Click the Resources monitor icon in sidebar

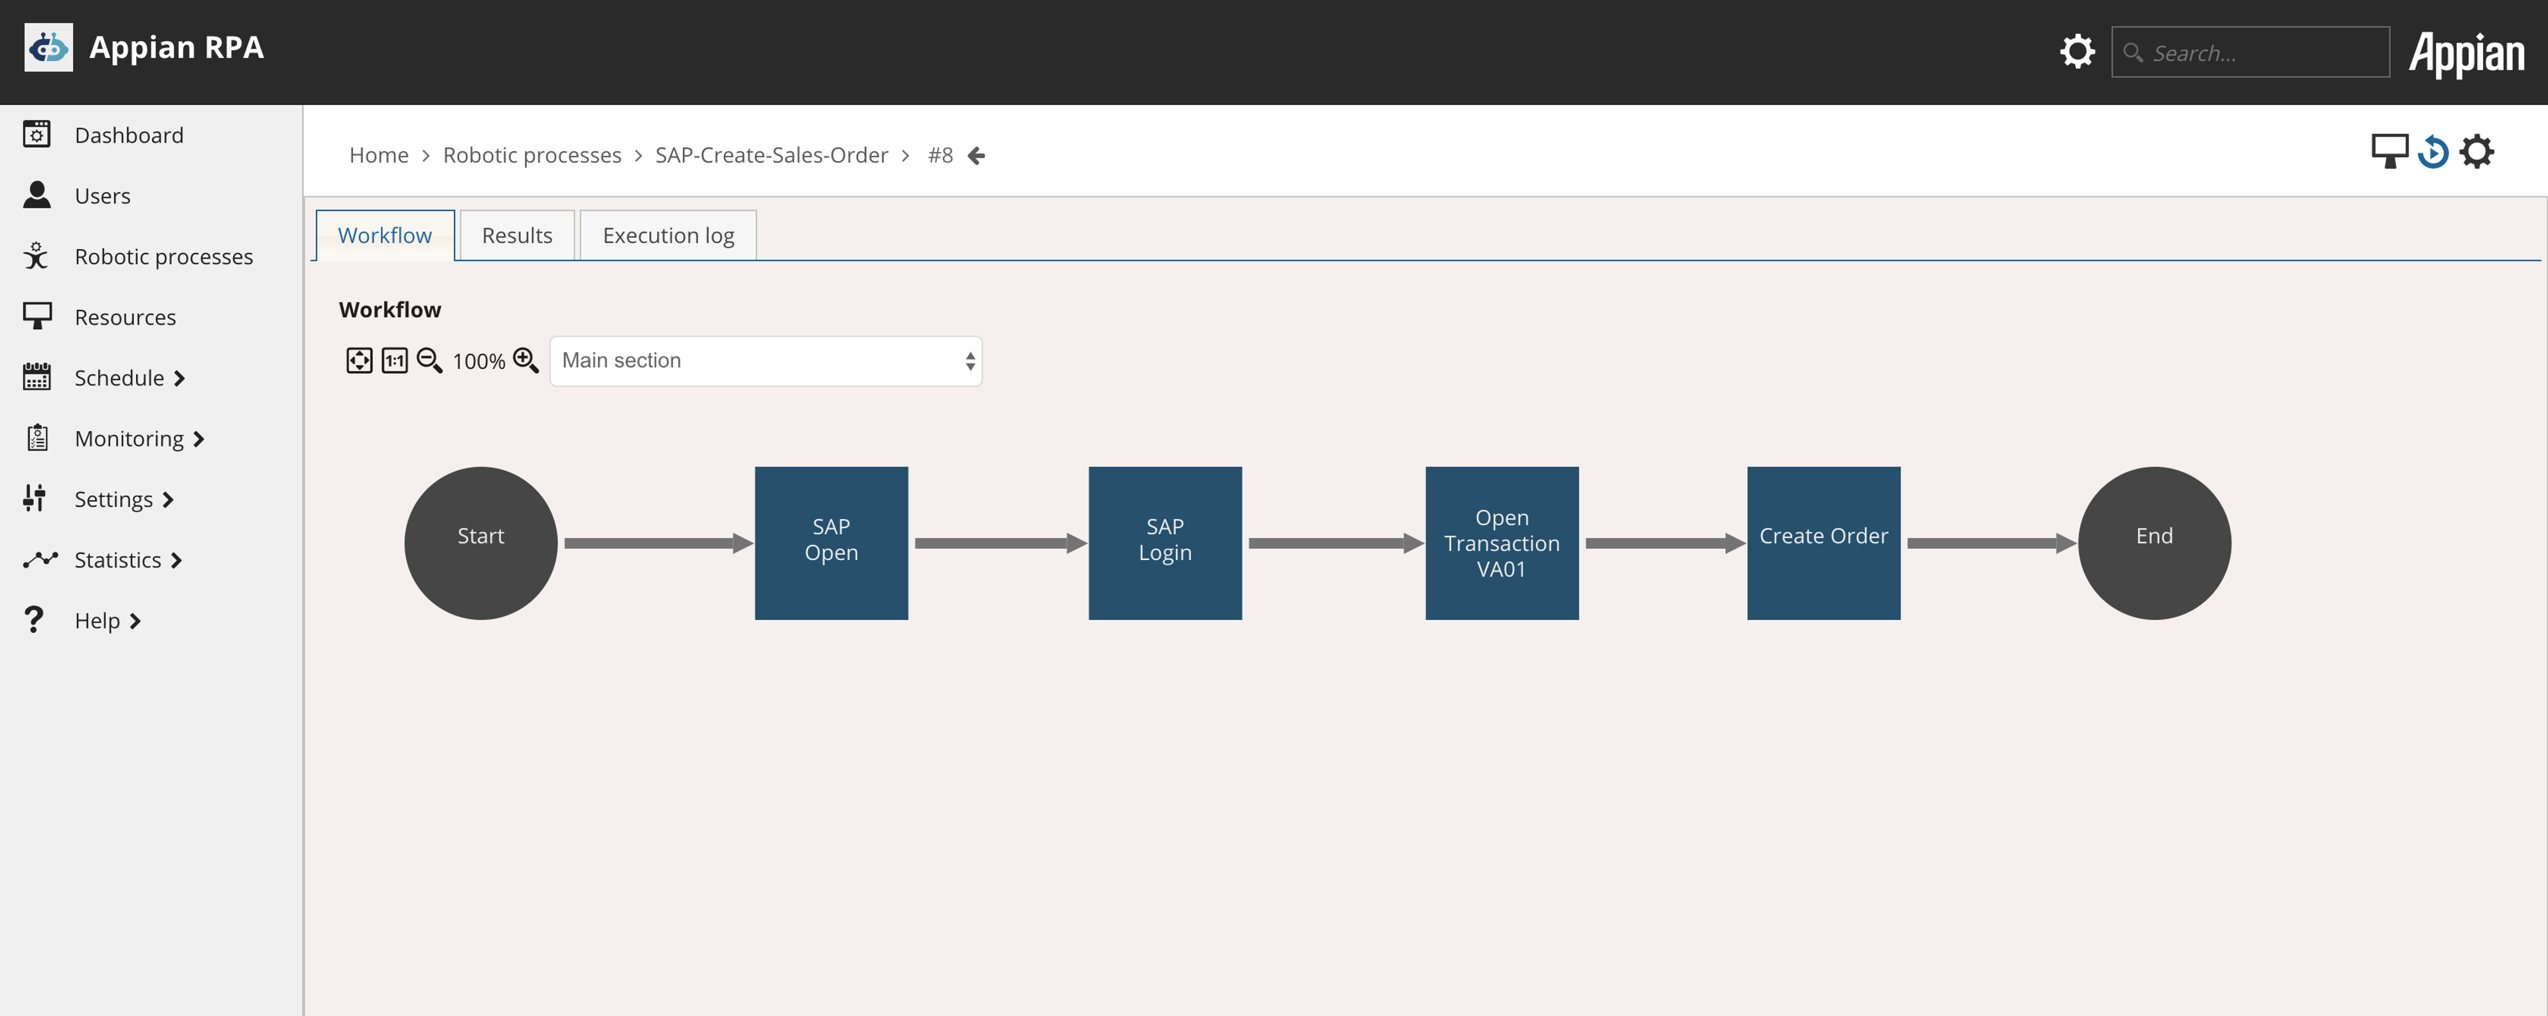click(36, 317)
